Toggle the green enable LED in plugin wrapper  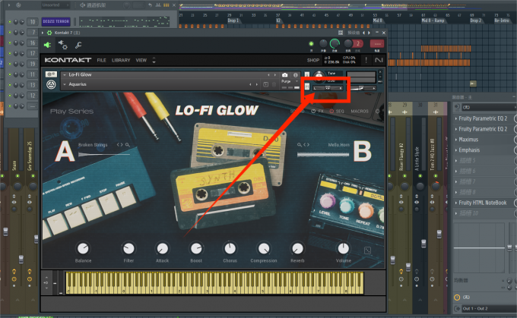click(x=311, y=43)
